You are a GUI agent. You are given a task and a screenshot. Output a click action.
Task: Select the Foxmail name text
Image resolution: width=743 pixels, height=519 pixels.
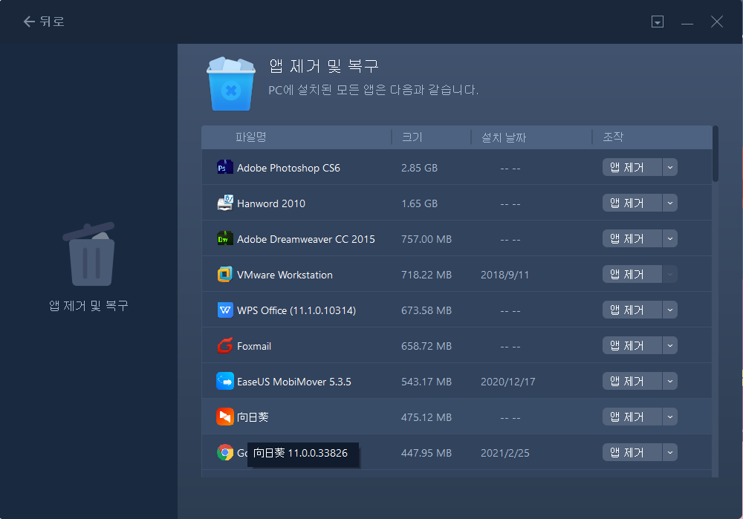(x=254, y=346)
